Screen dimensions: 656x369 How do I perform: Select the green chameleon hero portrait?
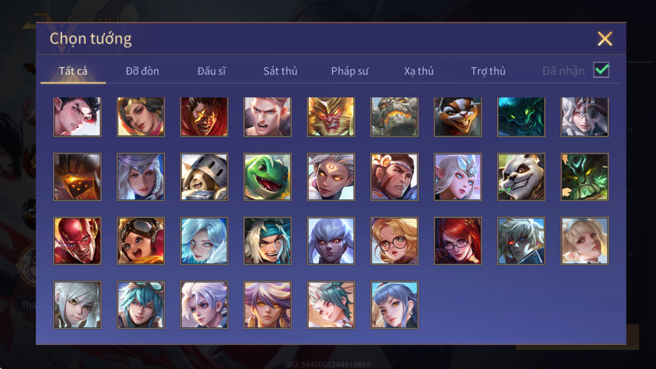267,177
